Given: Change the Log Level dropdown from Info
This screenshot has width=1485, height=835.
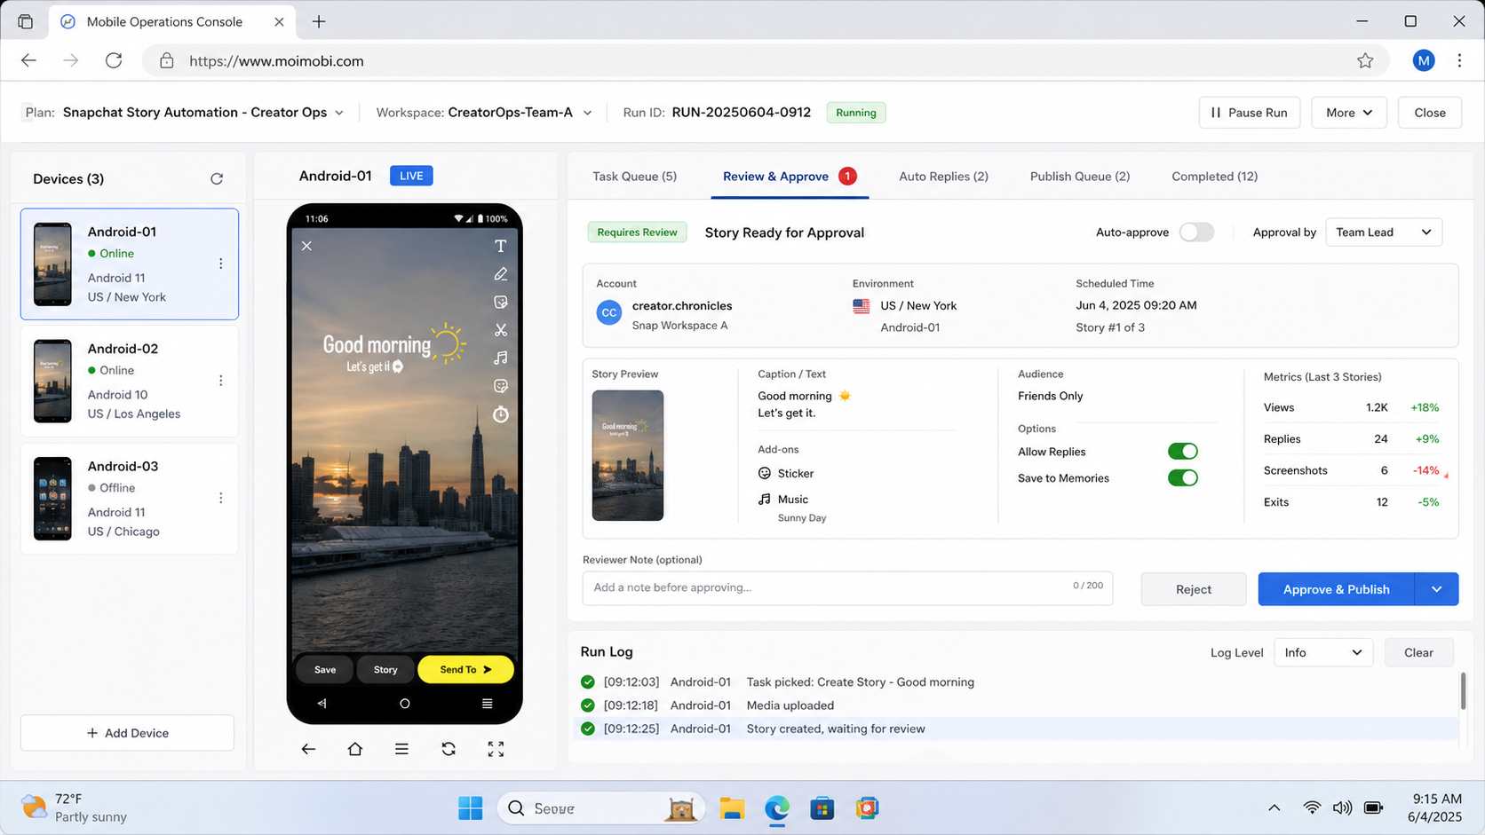Looking at the screenshot, I should coord(1323,653).
